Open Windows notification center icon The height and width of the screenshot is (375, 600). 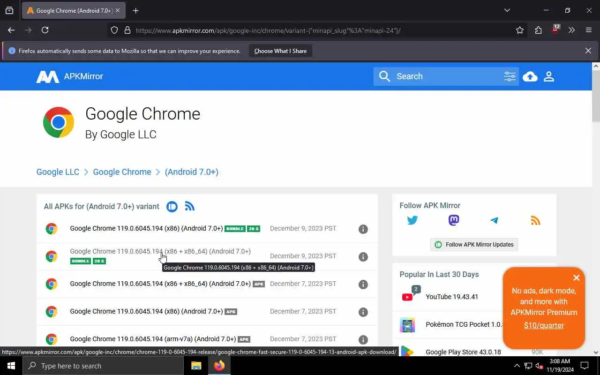point(585,366)
